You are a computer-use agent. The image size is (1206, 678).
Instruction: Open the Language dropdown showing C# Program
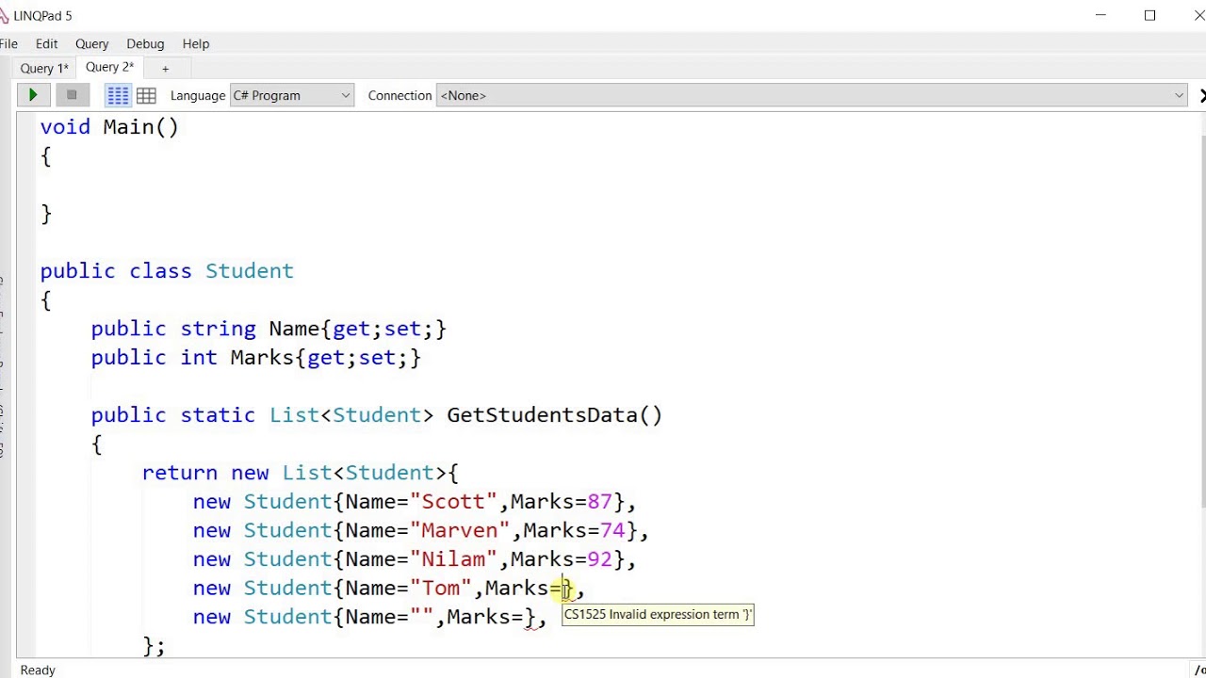click(292, 95)
